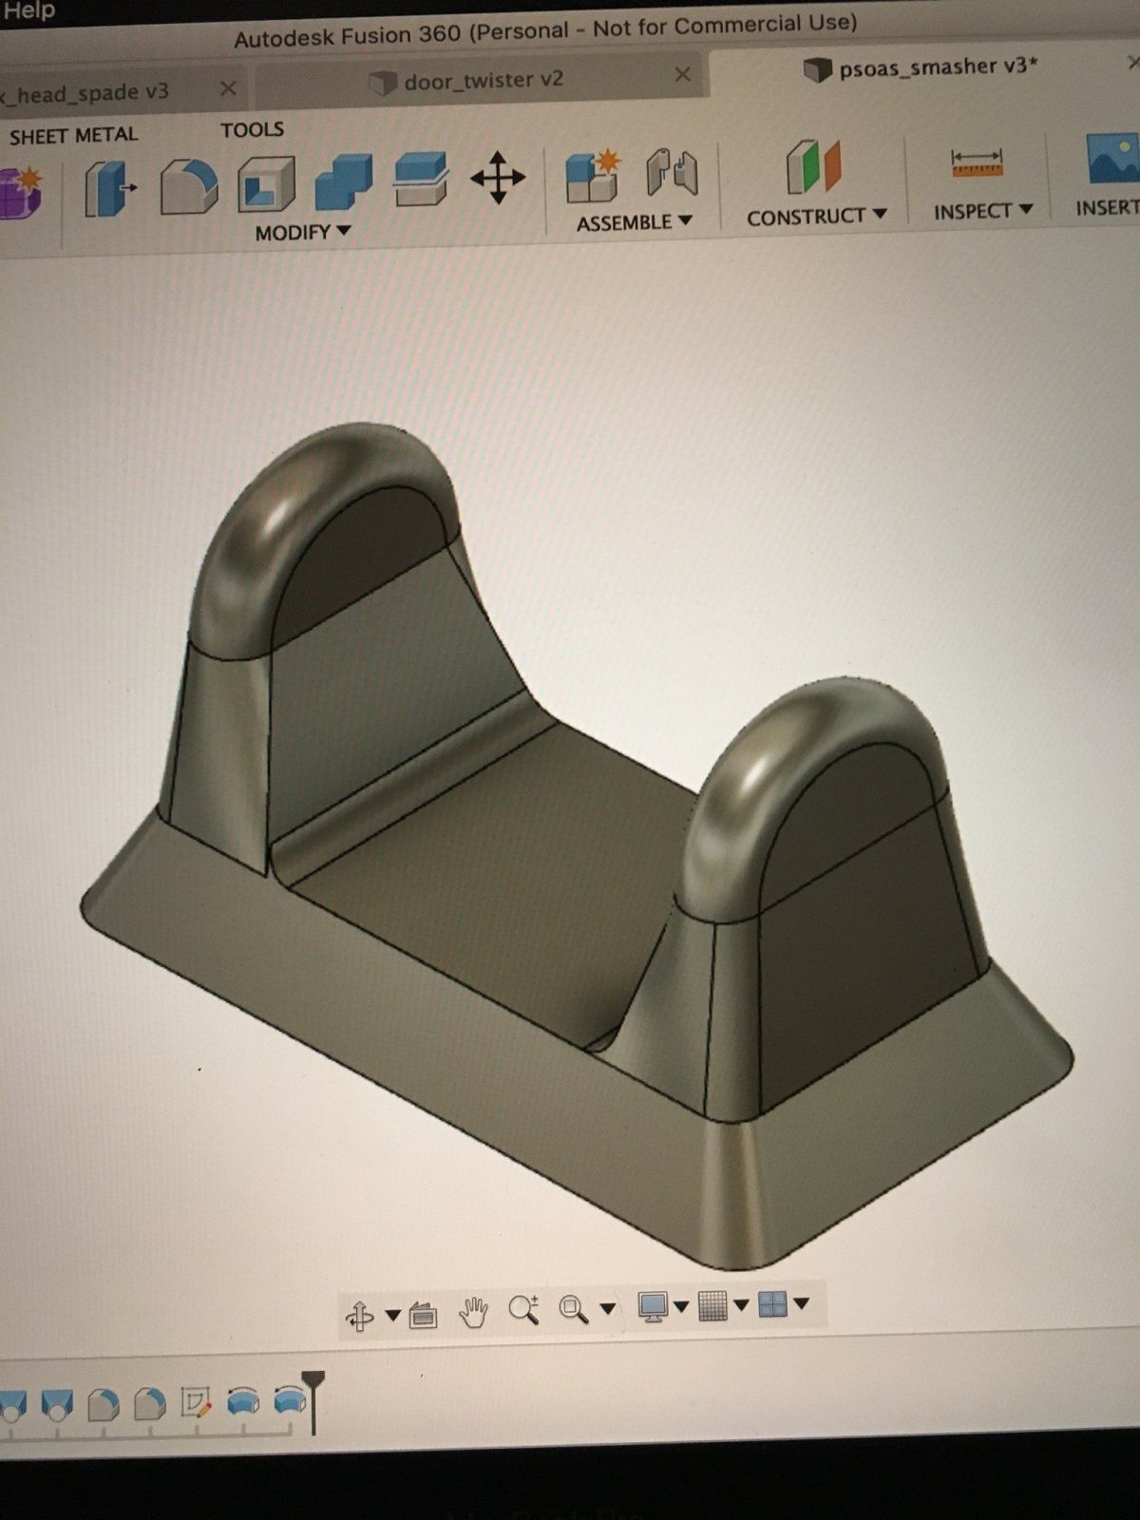This screenshot has height=1520, width=1140.
Task: Click the Joint tool icon
Action: pyautogui.click(x=672, y=174)
